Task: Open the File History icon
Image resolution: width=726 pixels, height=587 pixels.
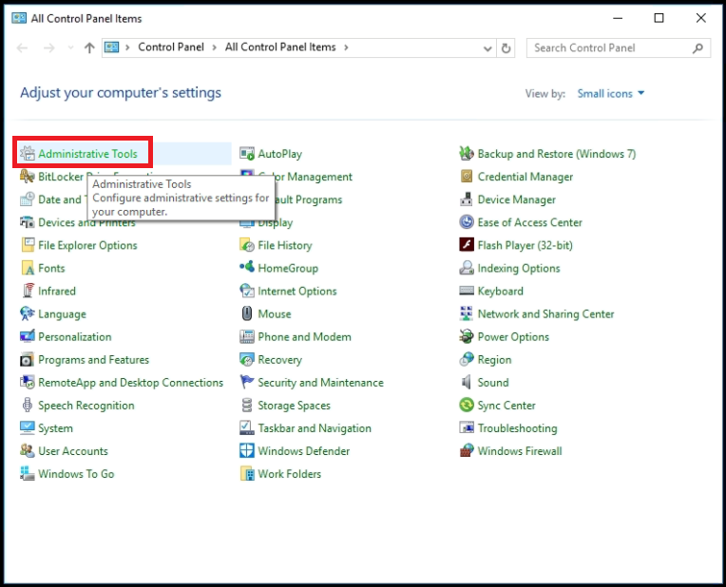Action: 247,245
